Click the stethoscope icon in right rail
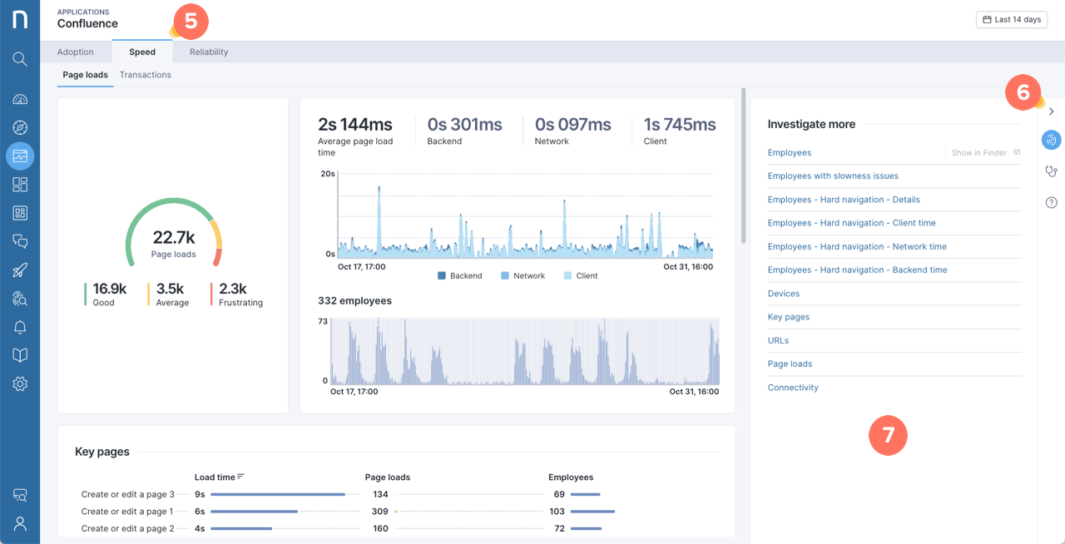1065x544 pixels. pos(1052,171)
